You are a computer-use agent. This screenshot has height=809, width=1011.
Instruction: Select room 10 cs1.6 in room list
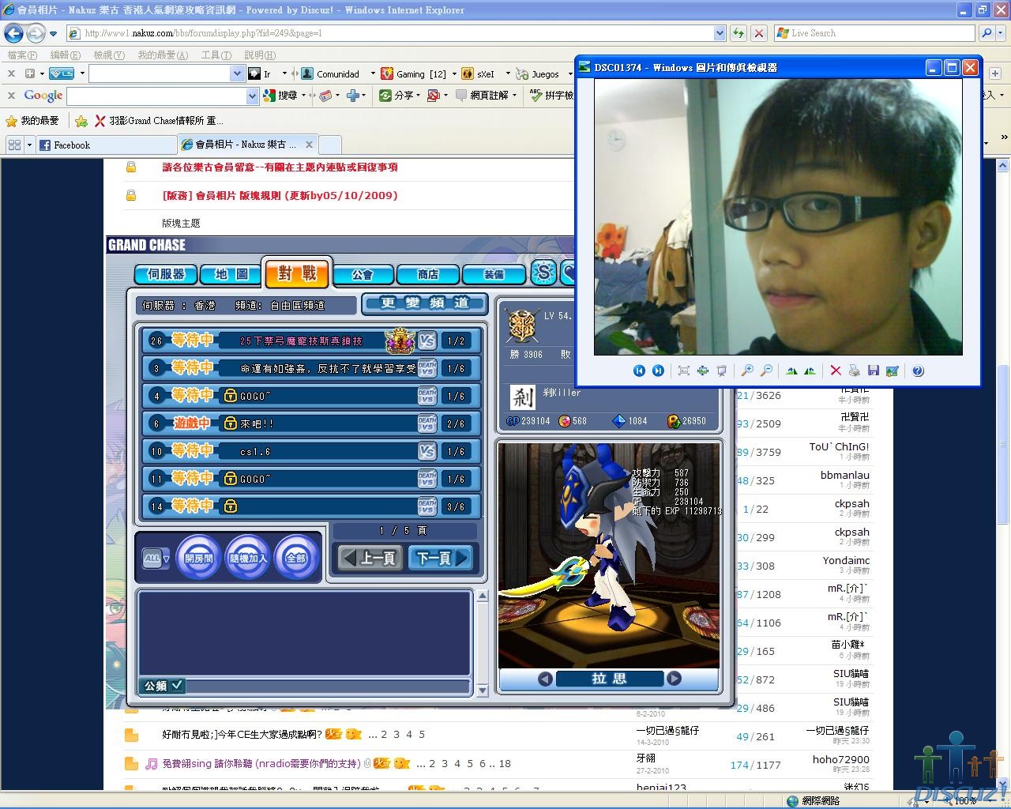pyautogui.click(x=312, y=451)
